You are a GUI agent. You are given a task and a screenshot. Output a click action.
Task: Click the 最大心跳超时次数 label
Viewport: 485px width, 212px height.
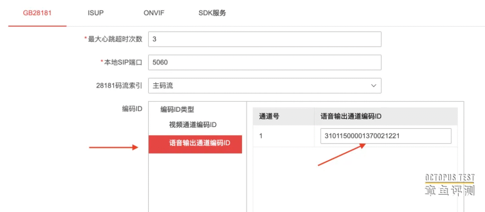pyautogui.click(x=116, y=40)
